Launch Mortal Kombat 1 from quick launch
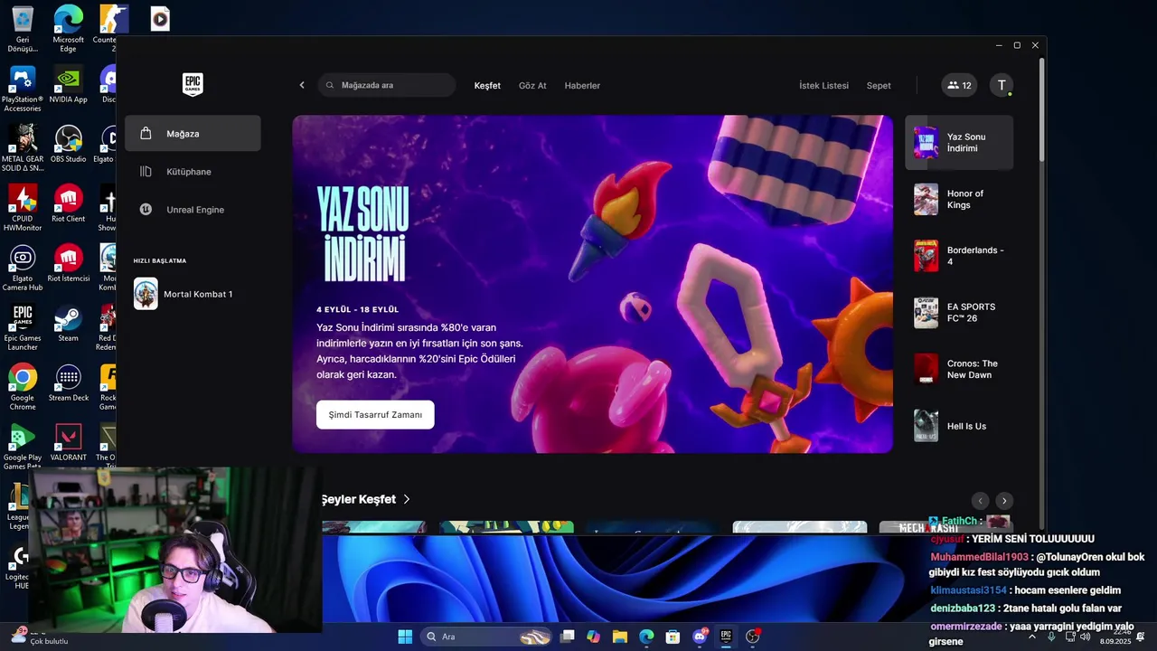 pos(193,294)
